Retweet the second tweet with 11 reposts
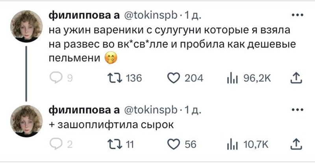The height and width of the screenshot is (163, 315). (x=113, y=145)
